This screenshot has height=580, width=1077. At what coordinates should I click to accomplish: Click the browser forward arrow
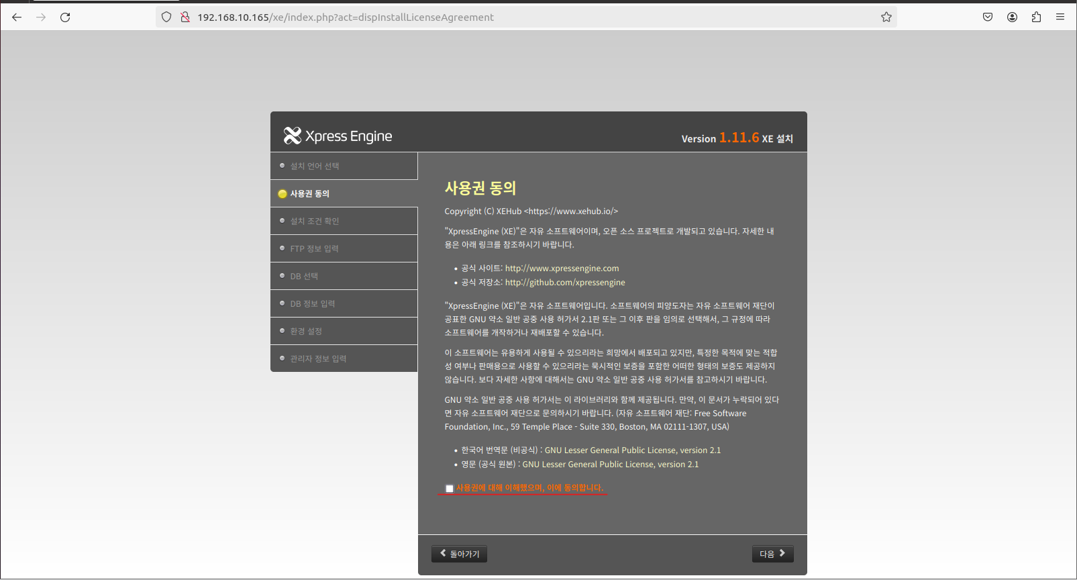coord(41,17)
